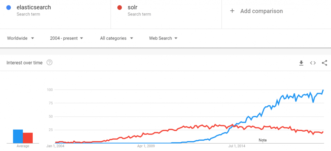The height and width of the screenshot is (151, 331).
Task: Open the Web Search type dropdown
Action: (163, 38)
